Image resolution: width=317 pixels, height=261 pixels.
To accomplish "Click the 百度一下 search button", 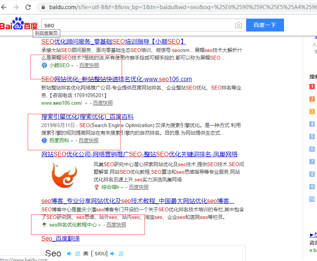I will pyautogui.click(x=265, y=25).
